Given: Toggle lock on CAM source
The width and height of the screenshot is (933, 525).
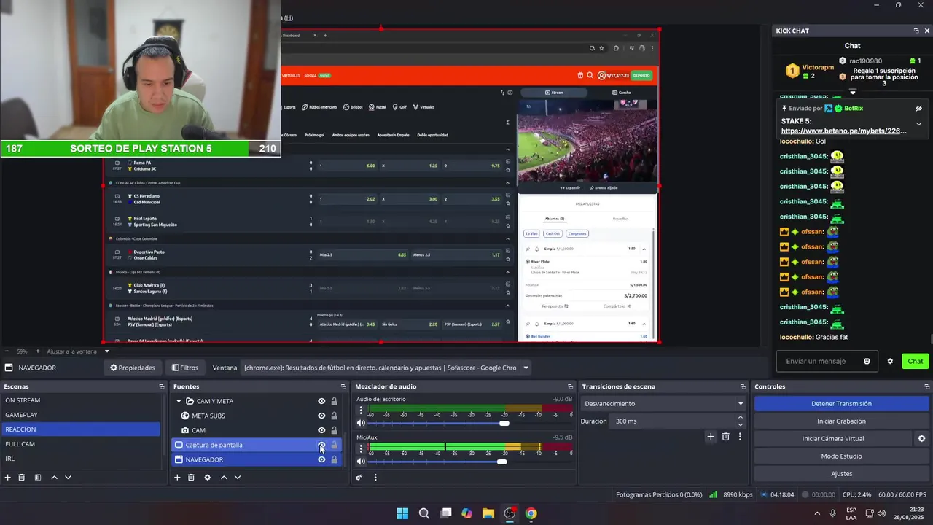Looking at the screenshot, I should click(x=335, y=430).
